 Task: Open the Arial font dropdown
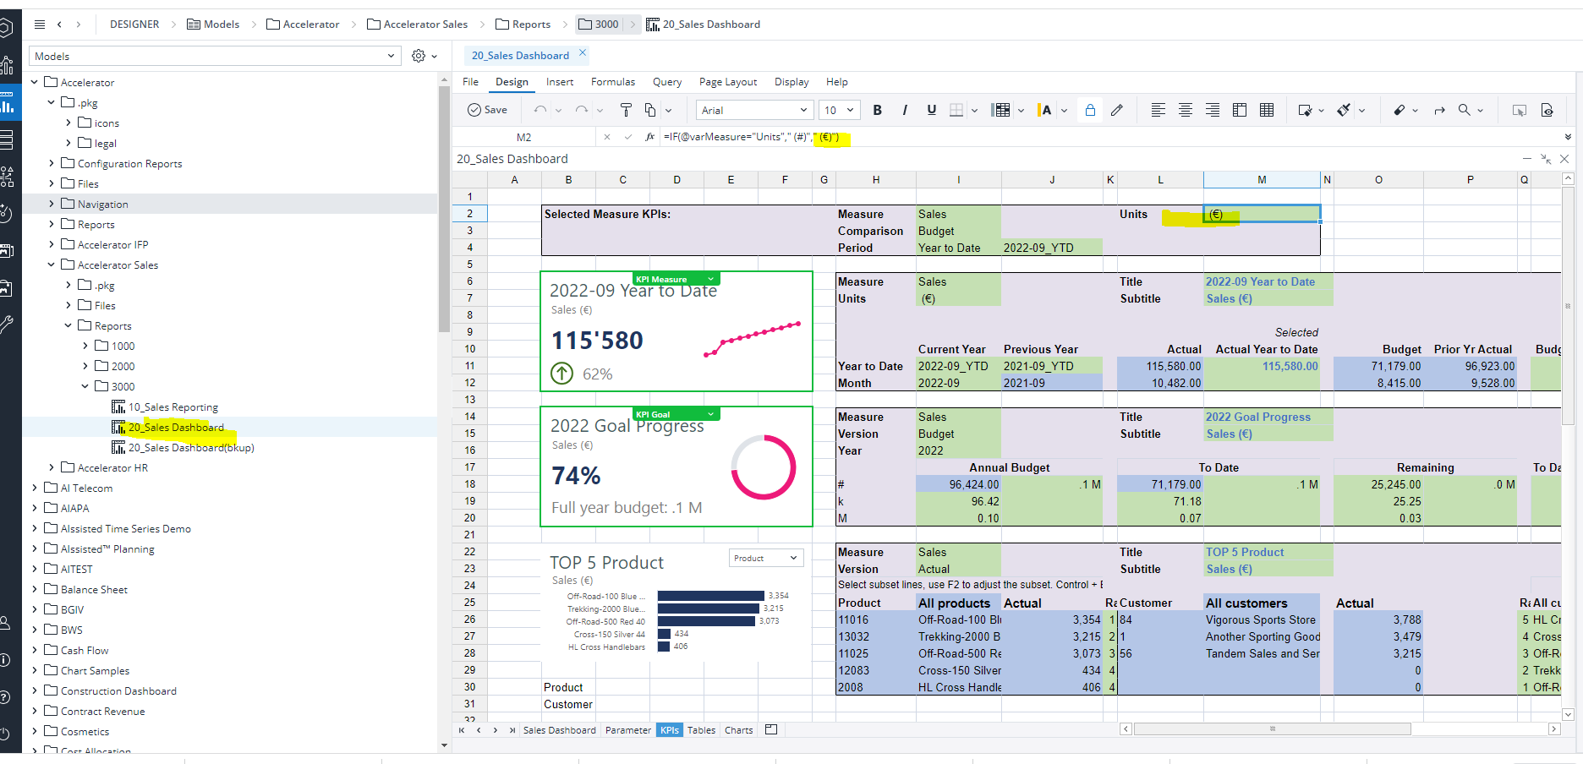click(x=753, y=110)
